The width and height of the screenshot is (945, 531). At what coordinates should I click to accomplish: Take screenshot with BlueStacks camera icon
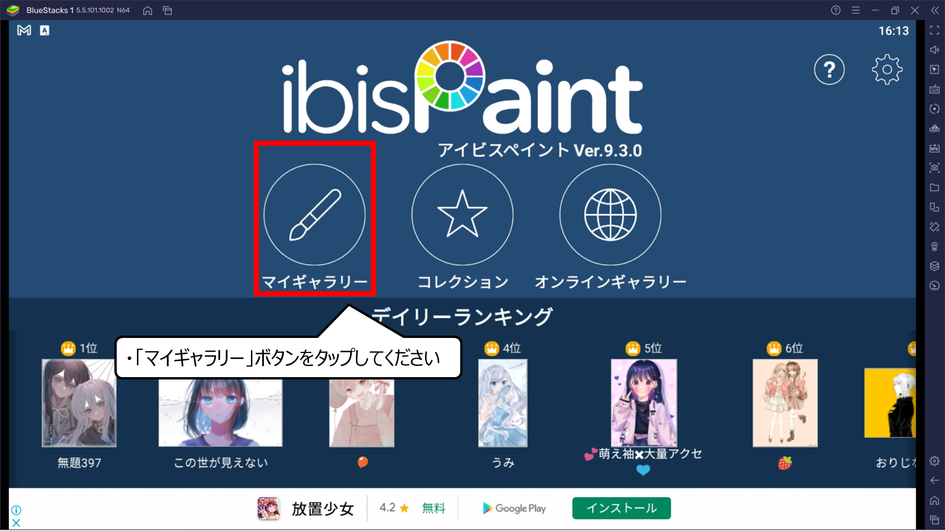[x=934, y=168]
